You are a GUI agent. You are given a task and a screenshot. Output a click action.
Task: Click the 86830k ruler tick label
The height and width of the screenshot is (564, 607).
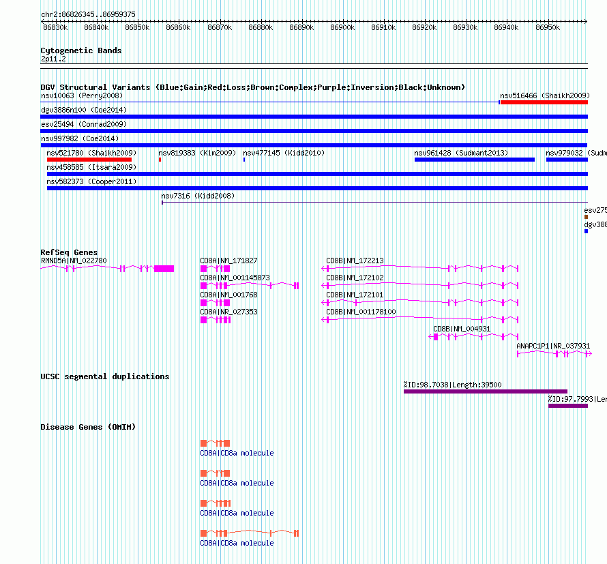tap(55, 27)
